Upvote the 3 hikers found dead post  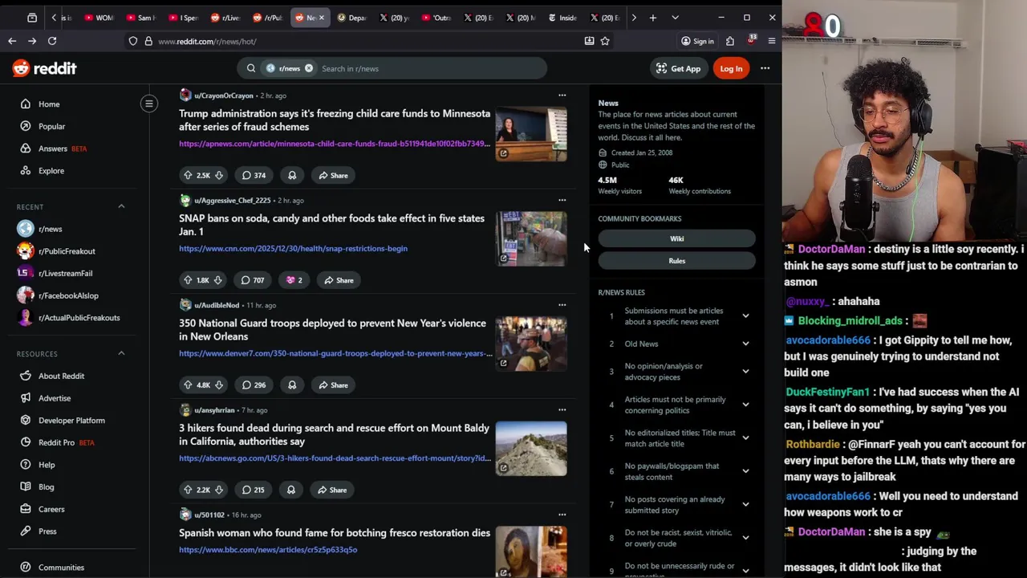coord(188,490)
